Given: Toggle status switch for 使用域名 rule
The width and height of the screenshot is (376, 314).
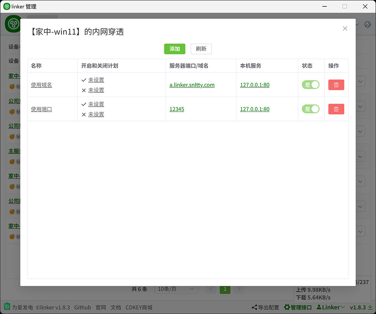Looking at the screenshot, I should point(310,85).
